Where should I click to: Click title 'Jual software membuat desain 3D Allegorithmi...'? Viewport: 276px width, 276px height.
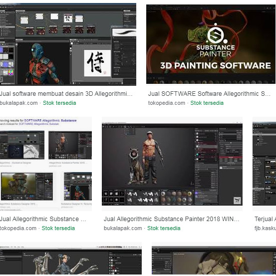tap(66, 94)
